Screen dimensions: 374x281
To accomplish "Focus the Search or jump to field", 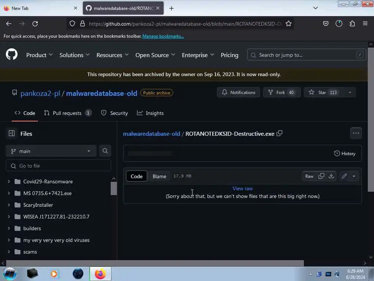I will (x=306, y=55).
